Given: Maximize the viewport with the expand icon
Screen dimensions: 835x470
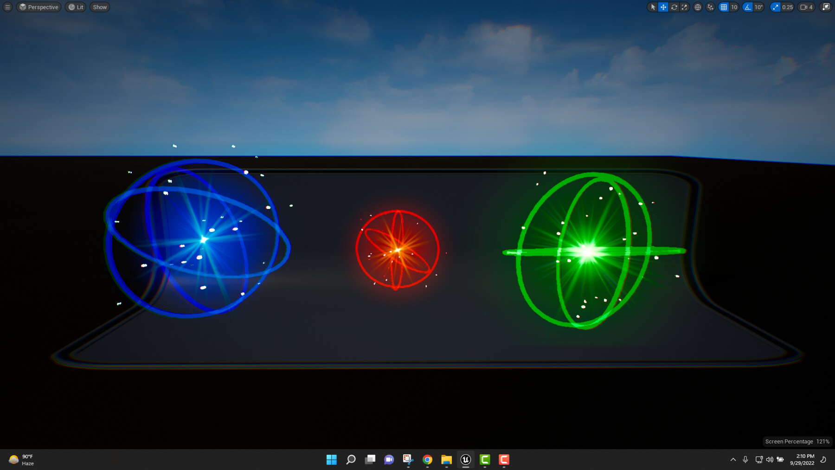Looking at the screenshot, I should pos(826,7).
